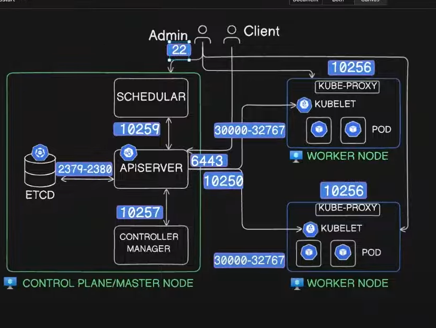Click CONTROL PLANE/MASTER NODE label
Image resolution: width=436 pixels, height=328 pixels.
tap(108, 283)
